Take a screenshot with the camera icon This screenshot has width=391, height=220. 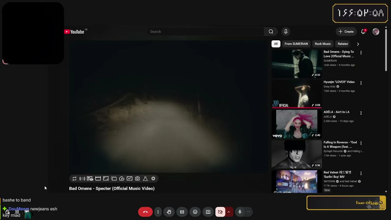(x=137, y=178)
